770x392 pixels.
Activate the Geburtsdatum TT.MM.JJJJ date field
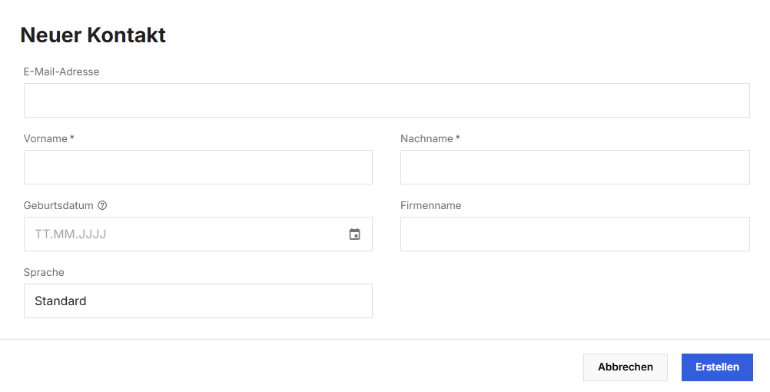click(198, 234)
